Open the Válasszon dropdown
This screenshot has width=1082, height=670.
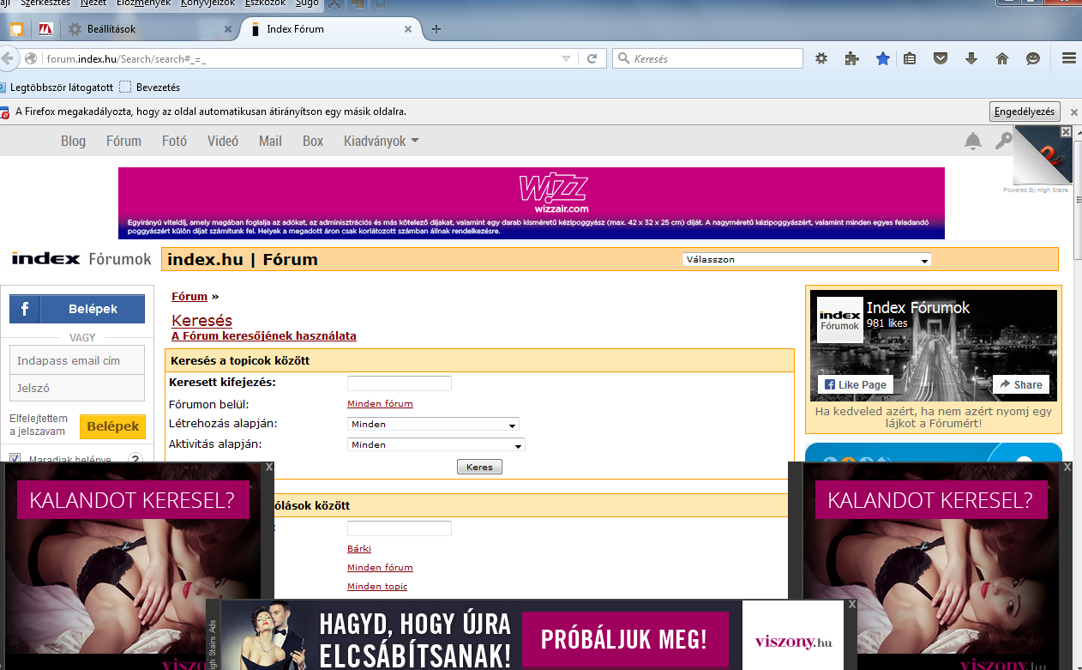(807, 259)
